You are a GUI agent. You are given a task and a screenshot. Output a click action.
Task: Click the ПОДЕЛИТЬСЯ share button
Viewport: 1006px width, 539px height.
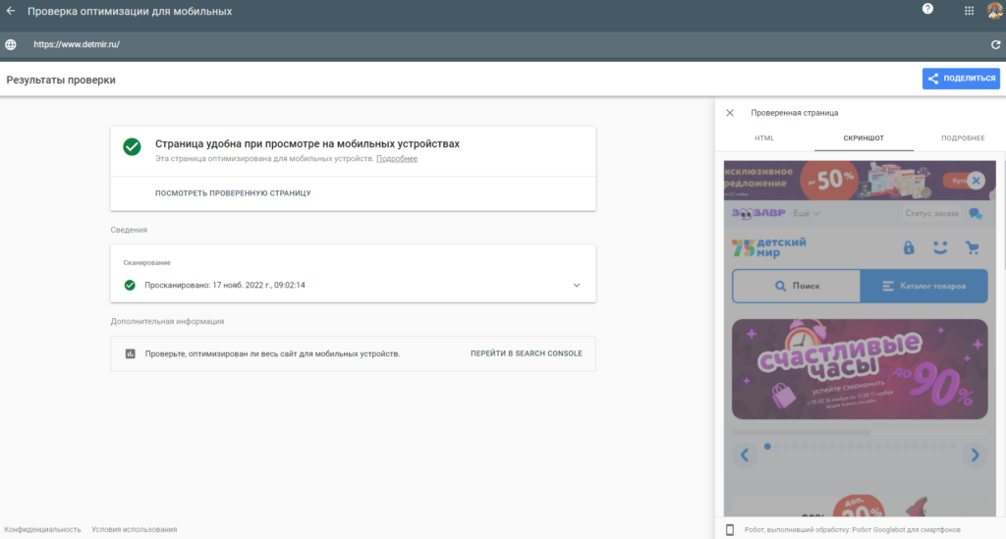coord(961,79)
